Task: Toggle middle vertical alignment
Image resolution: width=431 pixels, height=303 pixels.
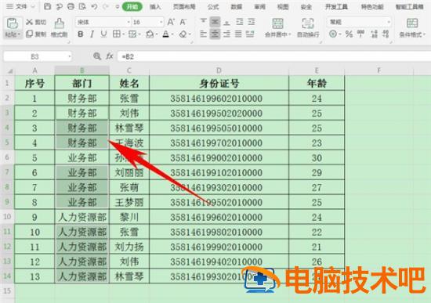Action: pos(215,22)
